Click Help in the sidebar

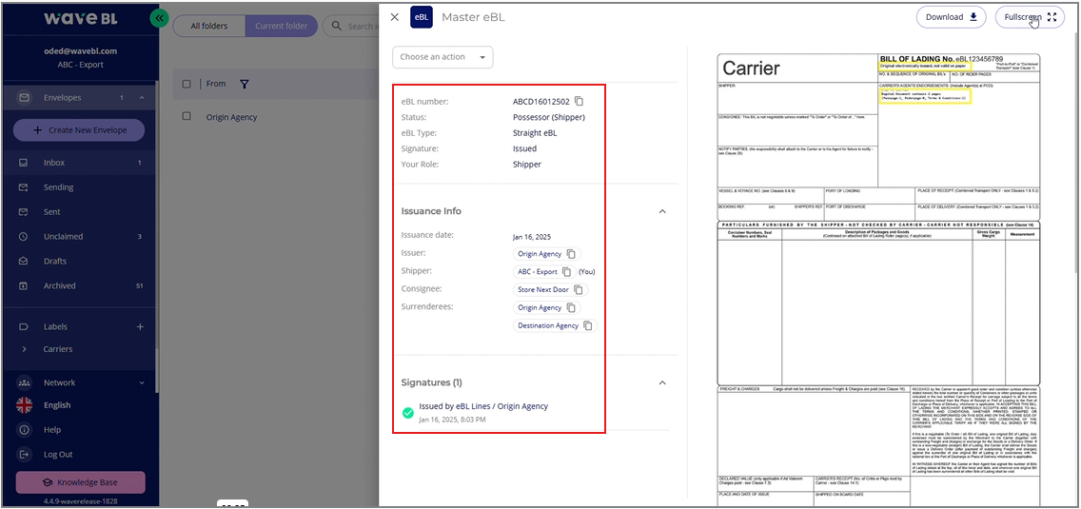pos(52,430)
